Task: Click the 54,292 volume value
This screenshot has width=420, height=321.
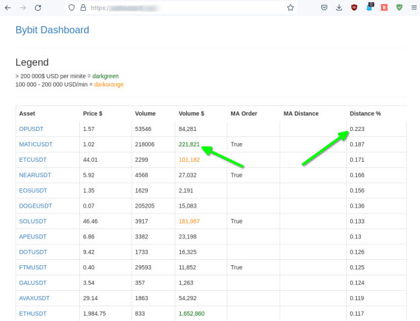Action: coord(187,298)
